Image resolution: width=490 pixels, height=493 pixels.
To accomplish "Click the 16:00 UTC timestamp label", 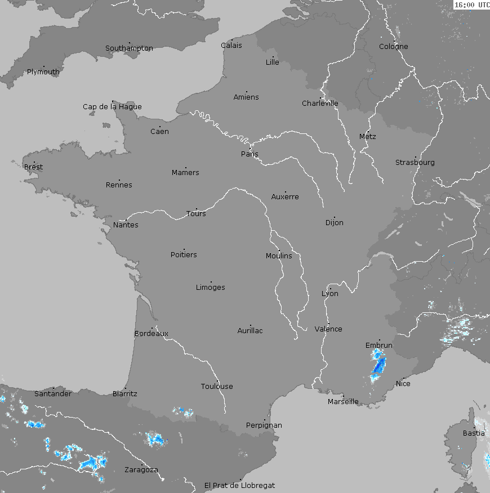I will 472,5.
